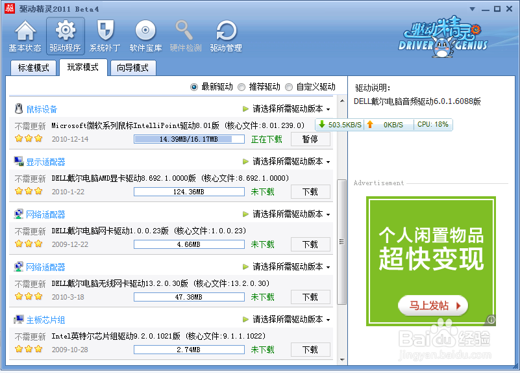Click the green download speed arrow
Screen dimensions: 520x373
click(x=322, y=124)
